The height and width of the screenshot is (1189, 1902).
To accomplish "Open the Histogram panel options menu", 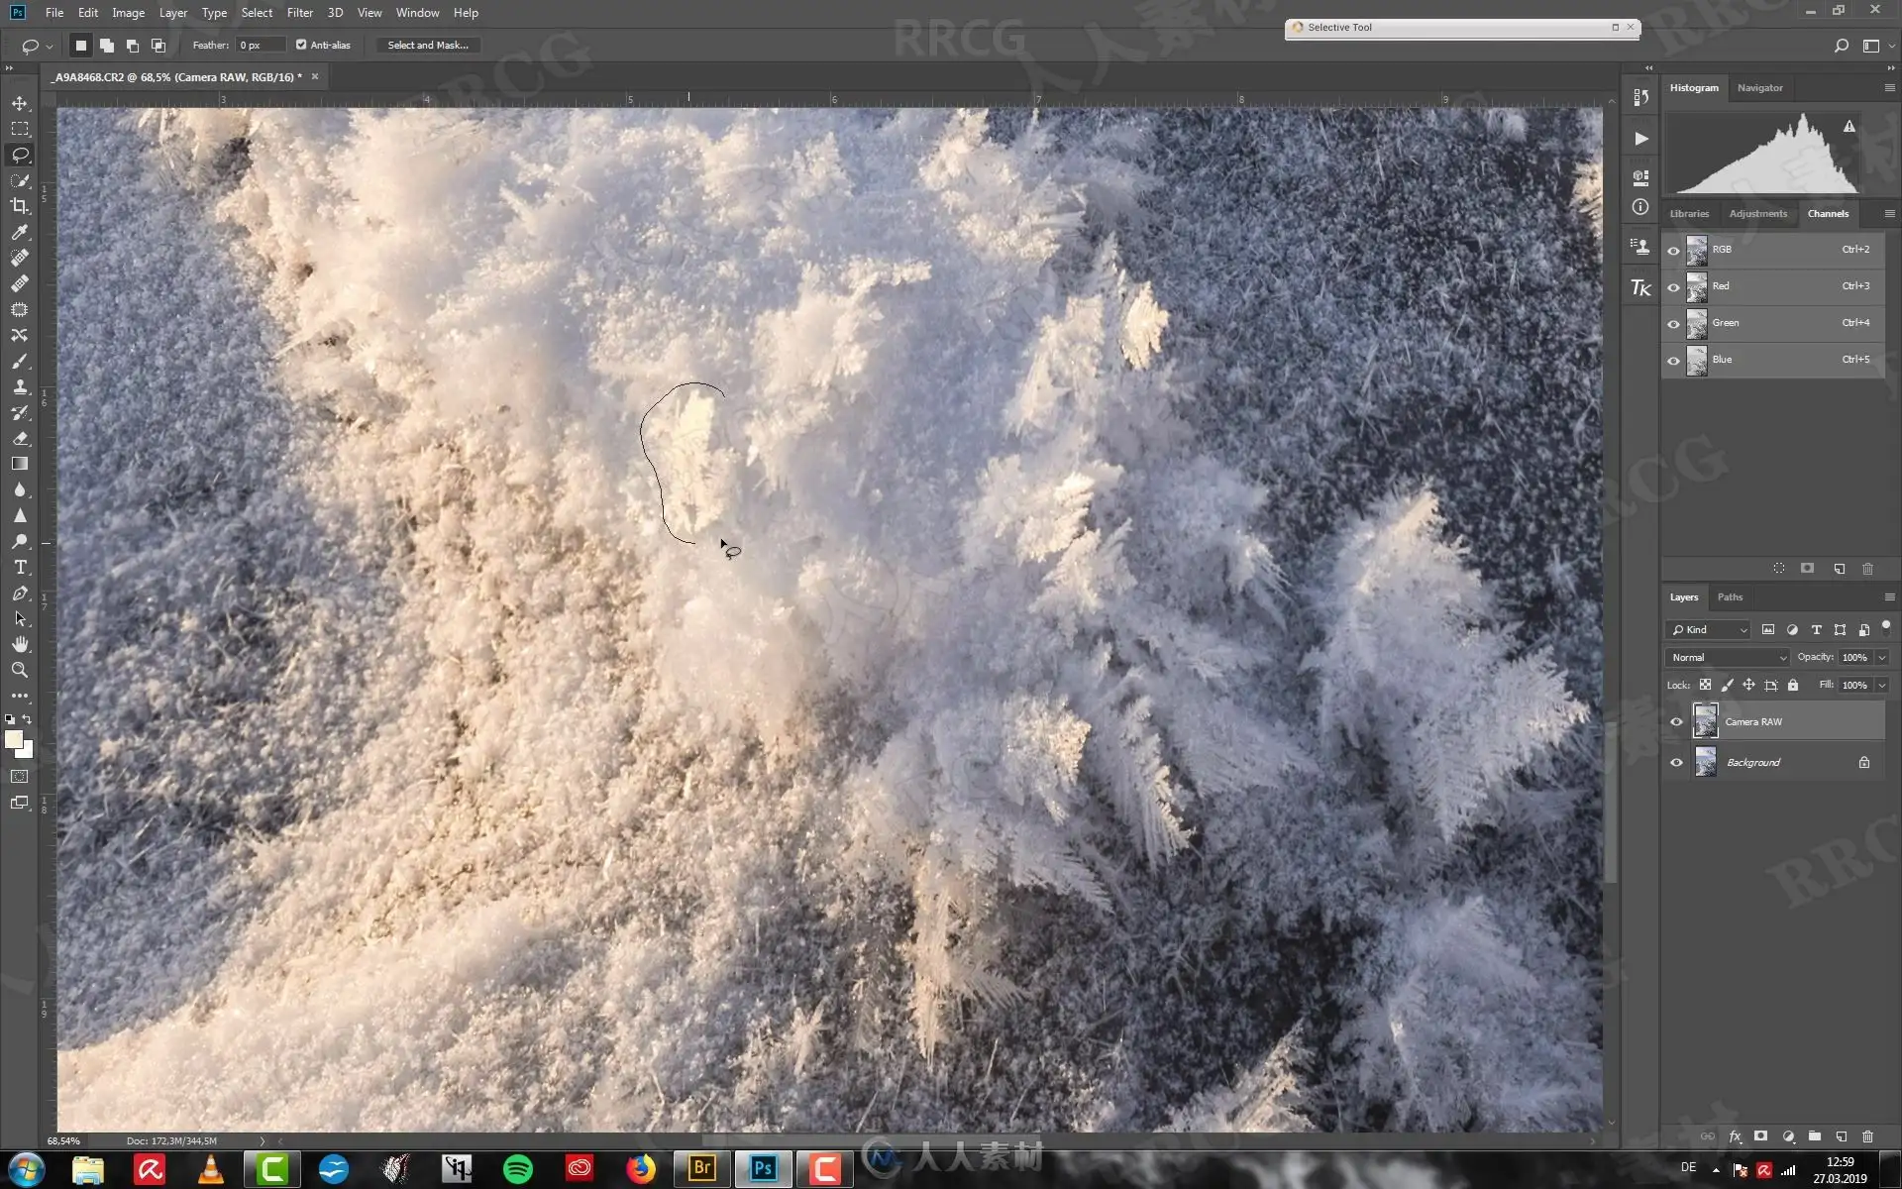I will [1889, 88].
